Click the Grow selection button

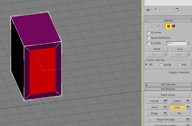180,49
